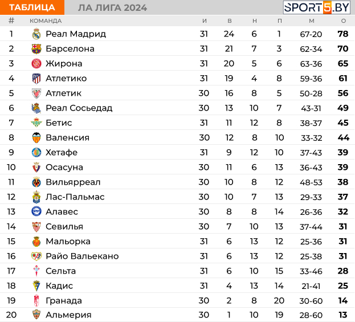The height and width of the screenshot is (322, 355).
Task: Click the Real Madrid club crest
Action: pyautogui.click(x=36, y=34)
